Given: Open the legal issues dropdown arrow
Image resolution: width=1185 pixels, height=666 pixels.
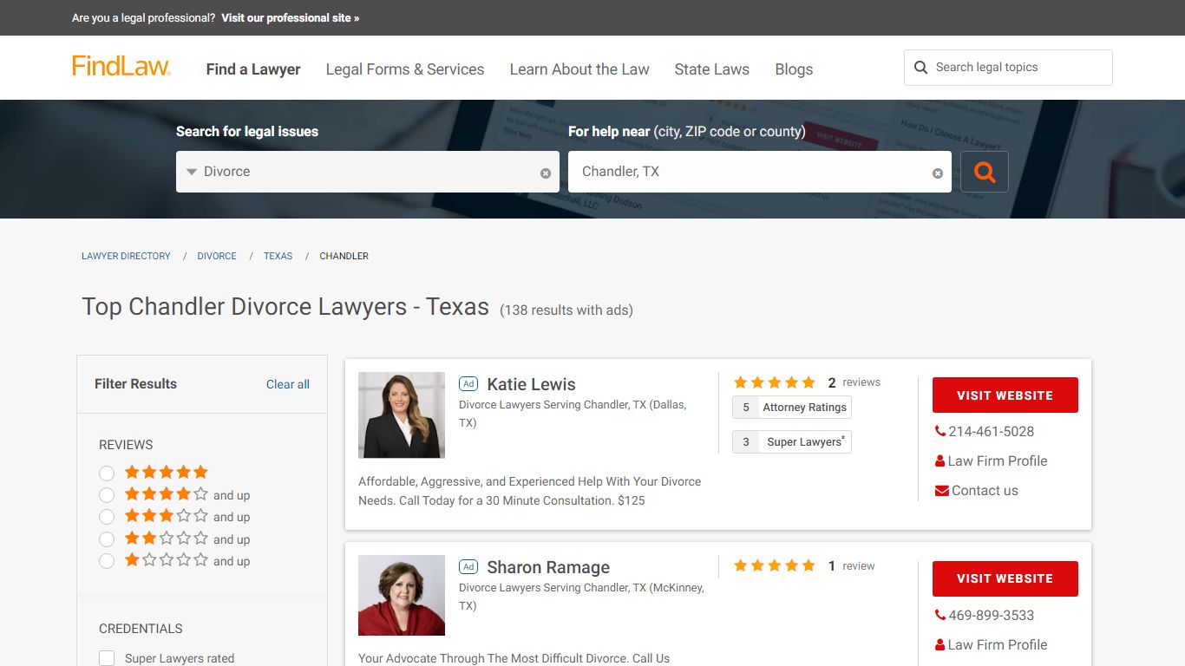Looking at the screenshot, I should click(192, 172).
